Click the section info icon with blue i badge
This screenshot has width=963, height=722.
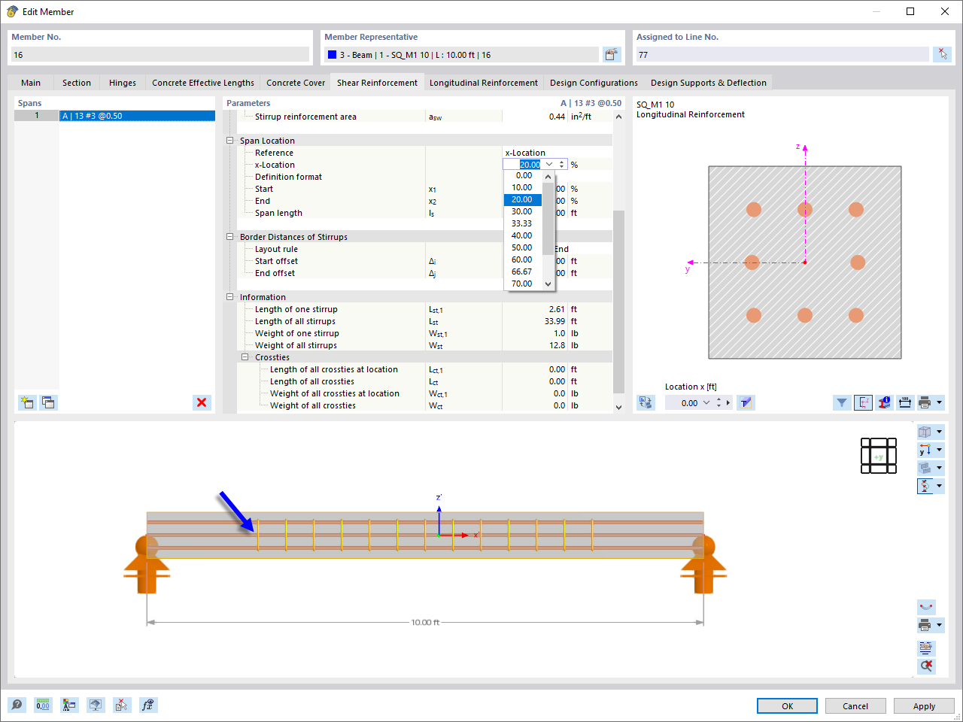pyautogui.click(x=884, y=402)
